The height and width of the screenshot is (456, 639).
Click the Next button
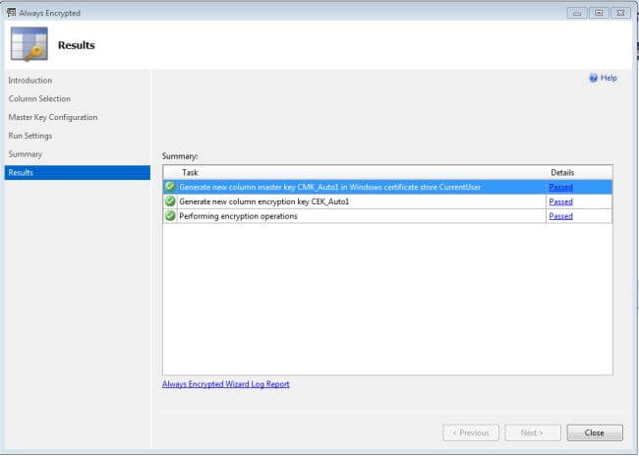click(x=533, y=432)
